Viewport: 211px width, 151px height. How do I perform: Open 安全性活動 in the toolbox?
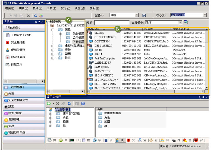15,42
